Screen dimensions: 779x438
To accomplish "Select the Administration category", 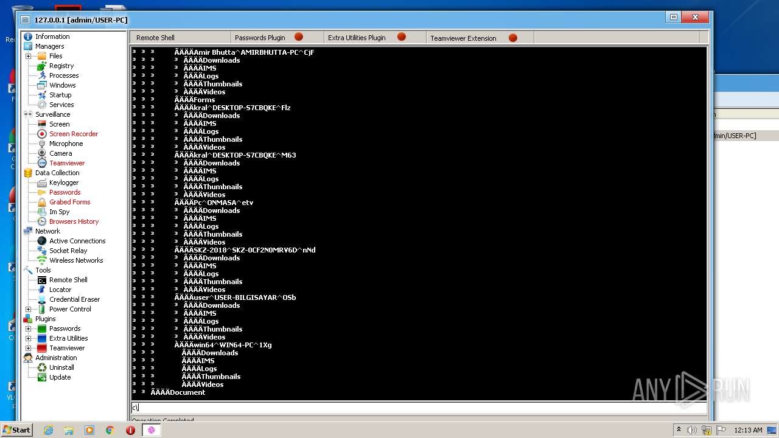I will (x=56, y=358).
